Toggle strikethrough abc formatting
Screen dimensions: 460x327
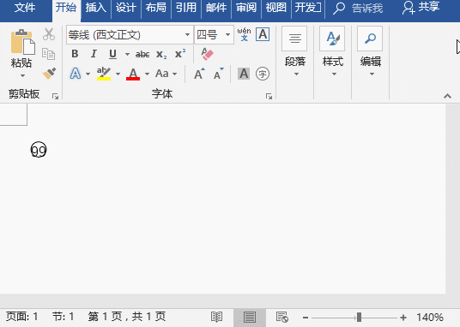coord(142,54)
